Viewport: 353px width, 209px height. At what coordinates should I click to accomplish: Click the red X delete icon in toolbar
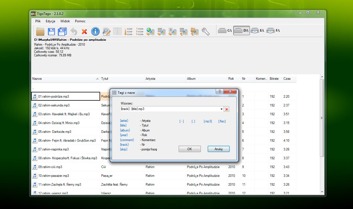point(84,31)
